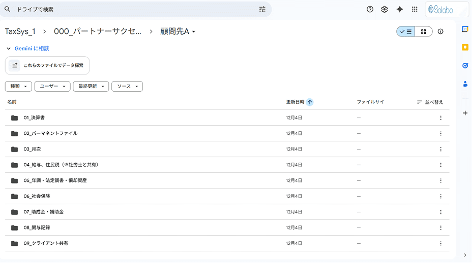Show folder details info icon
Viewport: 472px width, 263px height.
click(440, 31)
